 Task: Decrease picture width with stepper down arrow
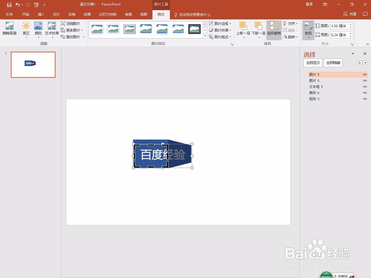click(x=351, y=36)
